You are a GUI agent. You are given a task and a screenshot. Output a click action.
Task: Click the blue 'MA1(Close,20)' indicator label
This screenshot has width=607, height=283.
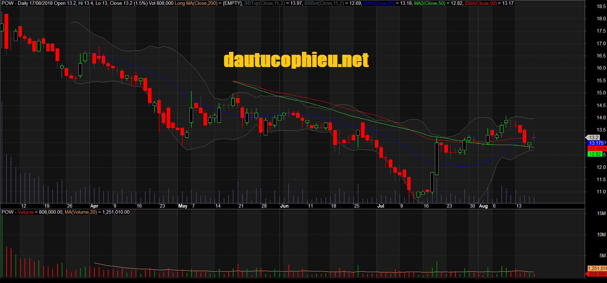pos(379,3)
